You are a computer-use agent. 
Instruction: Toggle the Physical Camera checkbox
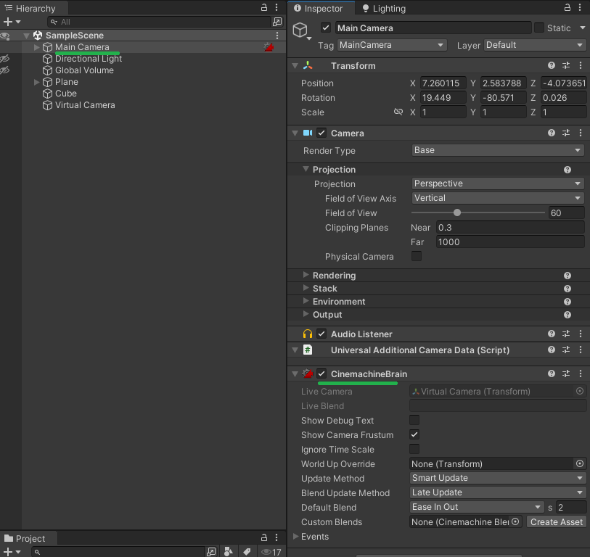417,256
